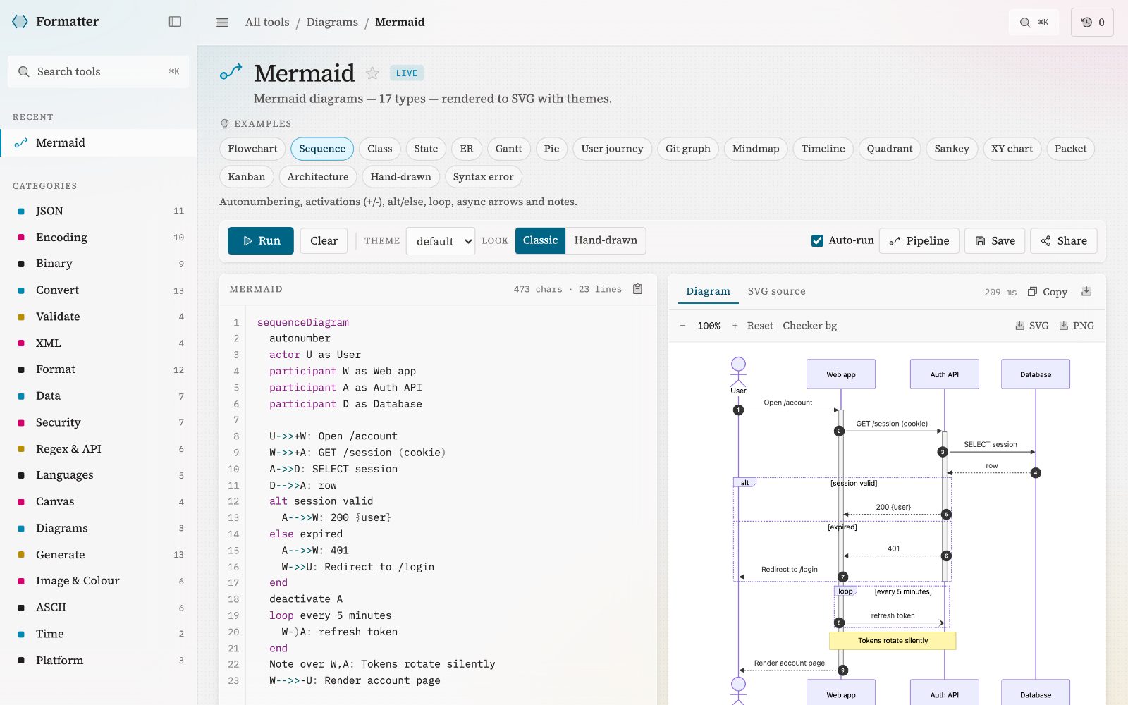Viewport: 1128px width, 705px height.
Task: Load the Syntax error example
Action: pos(483,177)
